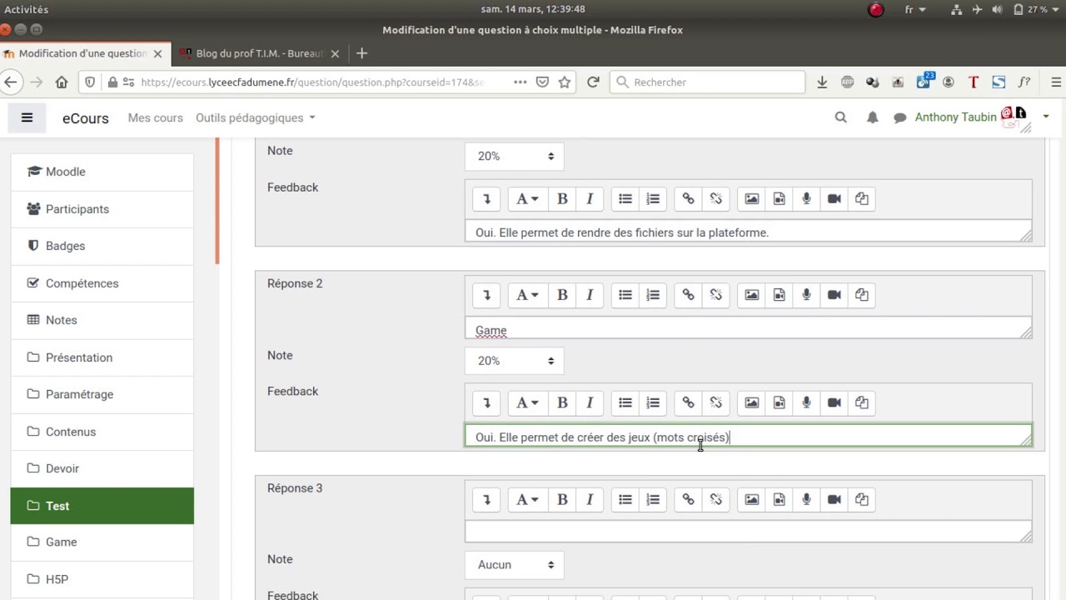Viewport: 1066px width, 600px height.
Task: Remove link in Réponse 2 feedback toolbar
Action: point(715,402)
